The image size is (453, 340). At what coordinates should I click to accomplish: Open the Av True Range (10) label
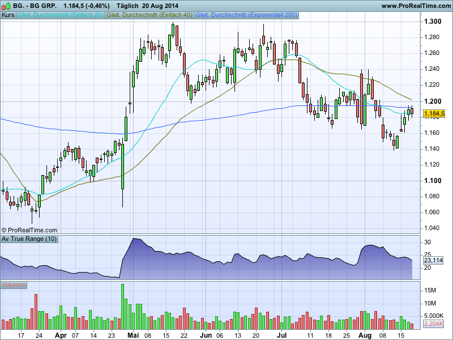[x=29, y=239]
